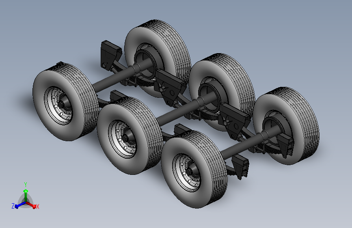This screenshot has width=352, height=228.
Task: Click the red X axis of the triad
Action: (x=31, y=204)
